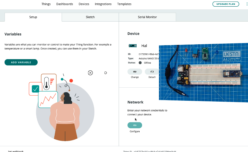Open the Templates page
This screenshot has width=248, height=152.
click(124, 4)
